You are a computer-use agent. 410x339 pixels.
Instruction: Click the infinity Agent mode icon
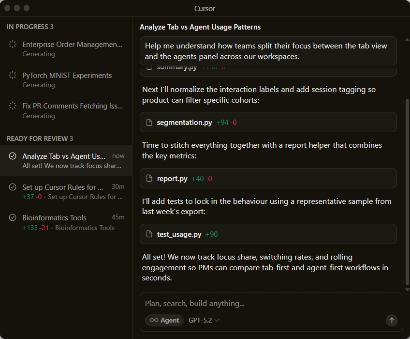(154, 320)
